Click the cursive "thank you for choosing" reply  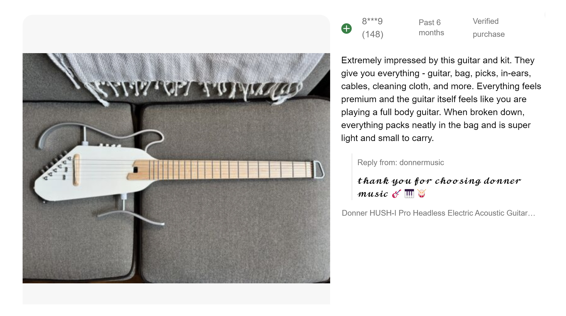pos(439,181)
